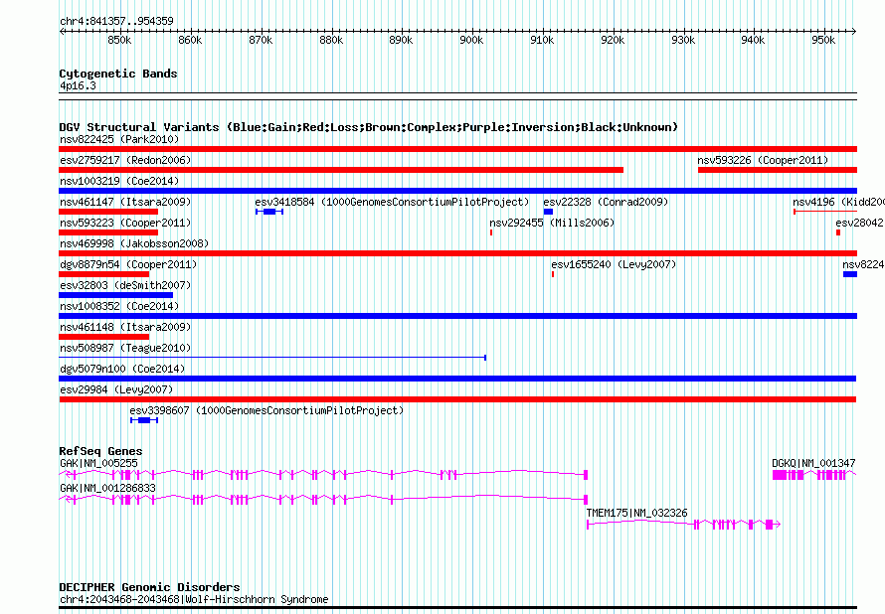Click the nsv593226 (Cooper2011) variant label

tap(763, 160)
